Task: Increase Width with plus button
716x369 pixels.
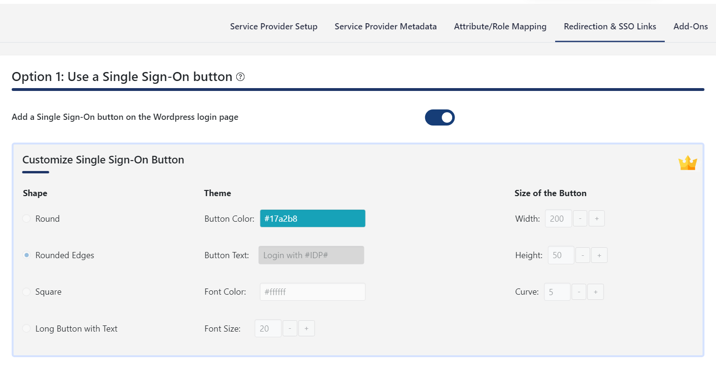Action: click(x=596, y=219)
